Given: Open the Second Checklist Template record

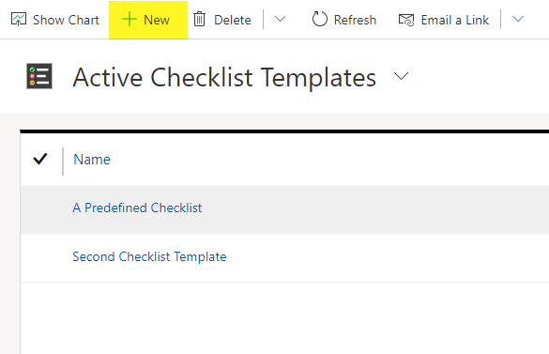Looking at the screenshot, I should click(149, 256).
